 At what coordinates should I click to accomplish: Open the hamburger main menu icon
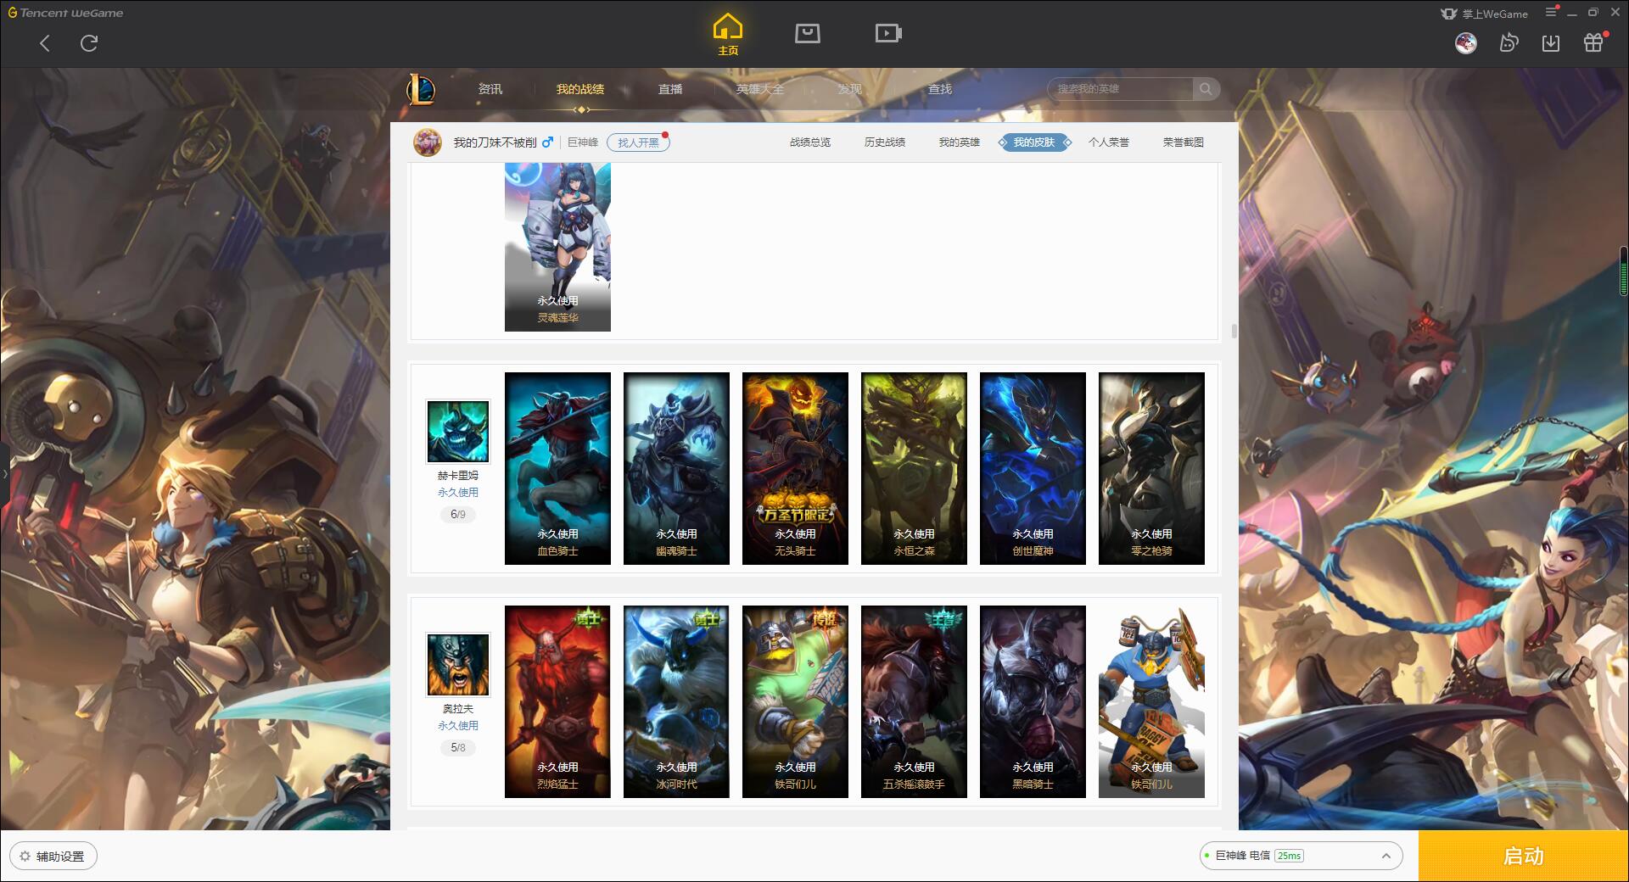pyautogui.click(x=1551, y=13)
